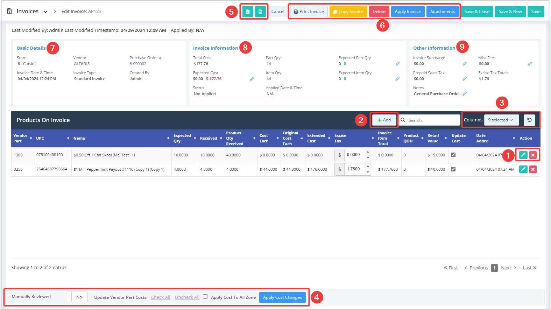
Task: Sort by Received column arrows
Action: point(221,138)
